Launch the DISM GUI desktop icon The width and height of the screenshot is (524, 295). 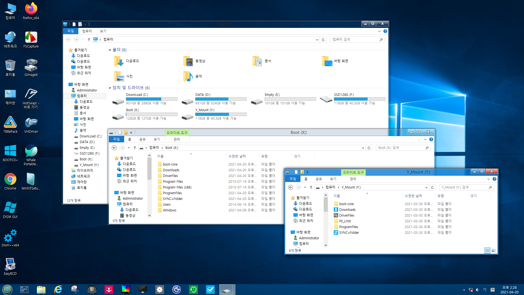click(x=10, y=210)
